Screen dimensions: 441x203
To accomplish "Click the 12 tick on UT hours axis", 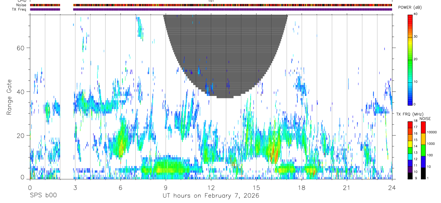I will pyautogui.click(x=211, y=188).
